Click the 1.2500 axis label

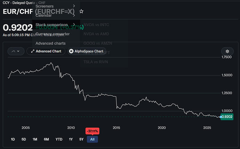point(227,93)
